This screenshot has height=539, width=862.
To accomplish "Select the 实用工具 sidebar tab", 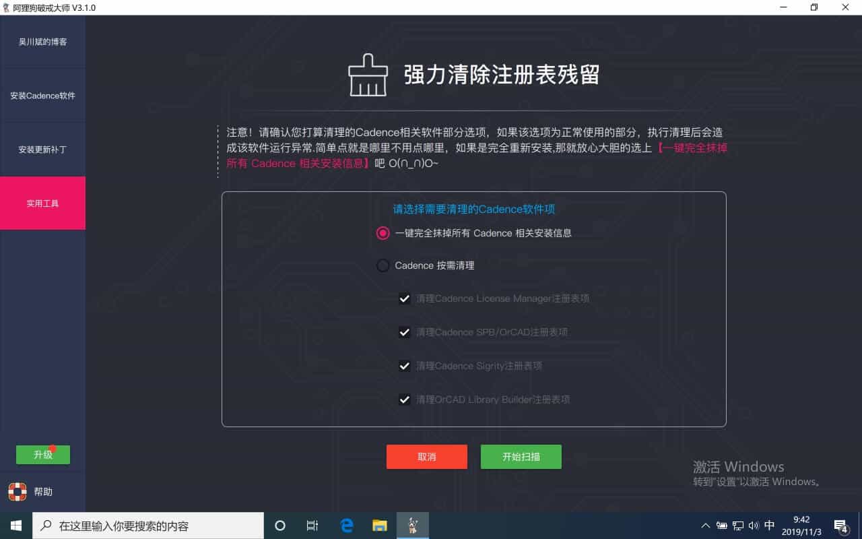I will coord(42,203).
